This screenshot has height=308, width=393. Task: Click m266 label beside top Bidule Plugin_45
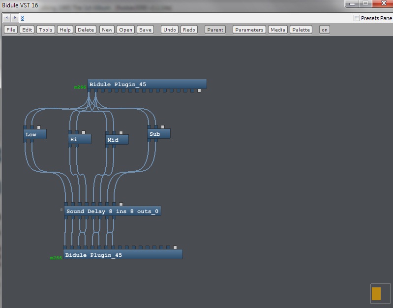coord(80,87)
